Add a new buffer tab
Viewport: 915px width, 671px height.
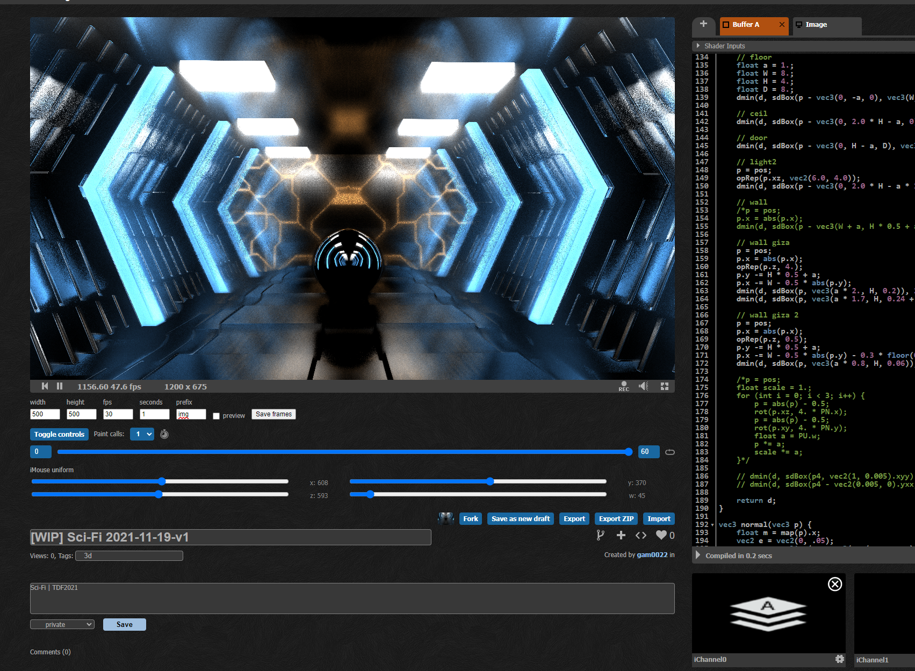coord(703,24)
